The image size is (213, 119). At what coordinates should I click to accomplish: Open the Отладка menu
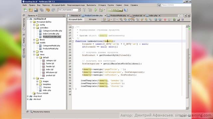(x=102, y=5)
